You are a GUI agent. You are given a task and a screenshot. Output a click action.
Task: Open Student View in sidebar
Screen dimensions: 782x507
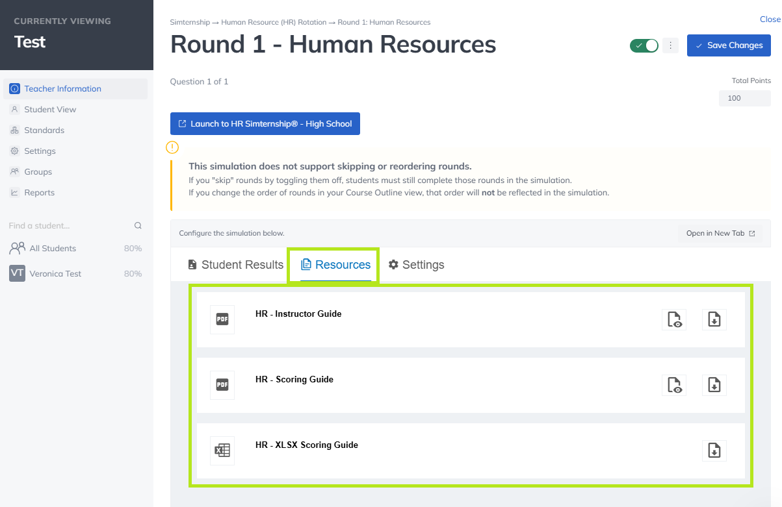pos(50,110)
